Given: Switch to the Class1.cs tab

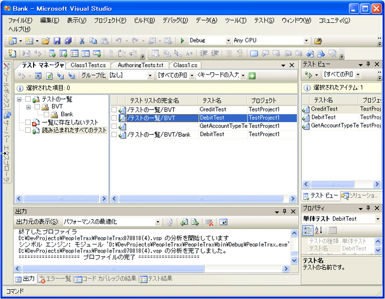Looking at the screenshot, I should click(x=185, y=65).
